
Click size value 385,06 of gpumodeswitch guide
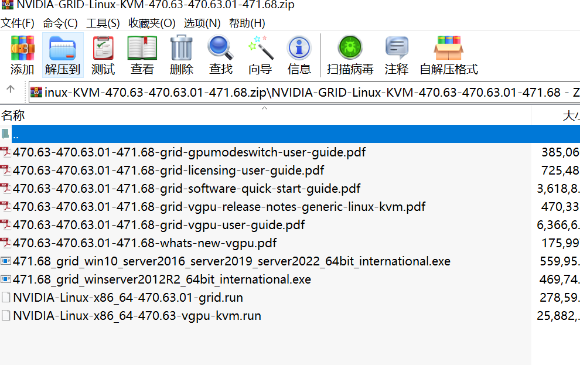point(561,152)
